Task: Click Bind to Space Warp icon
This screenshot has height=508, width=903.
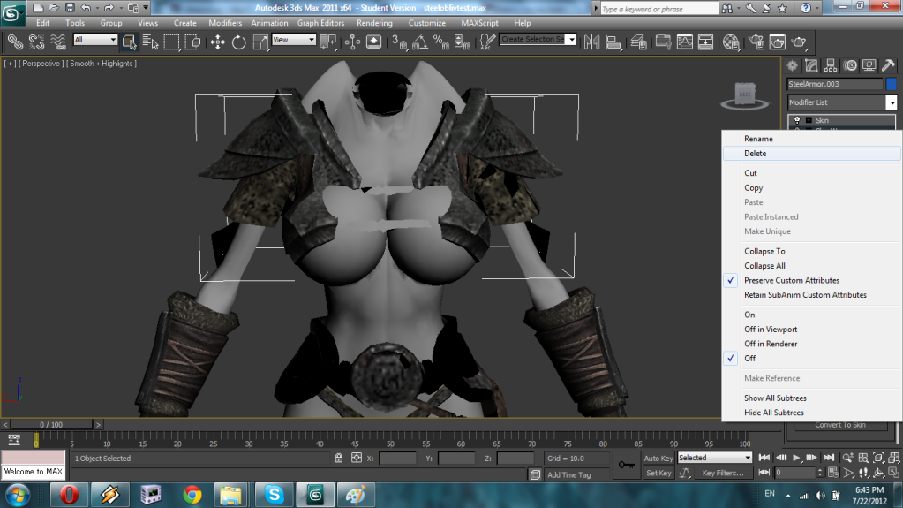Action: [57, 42]
